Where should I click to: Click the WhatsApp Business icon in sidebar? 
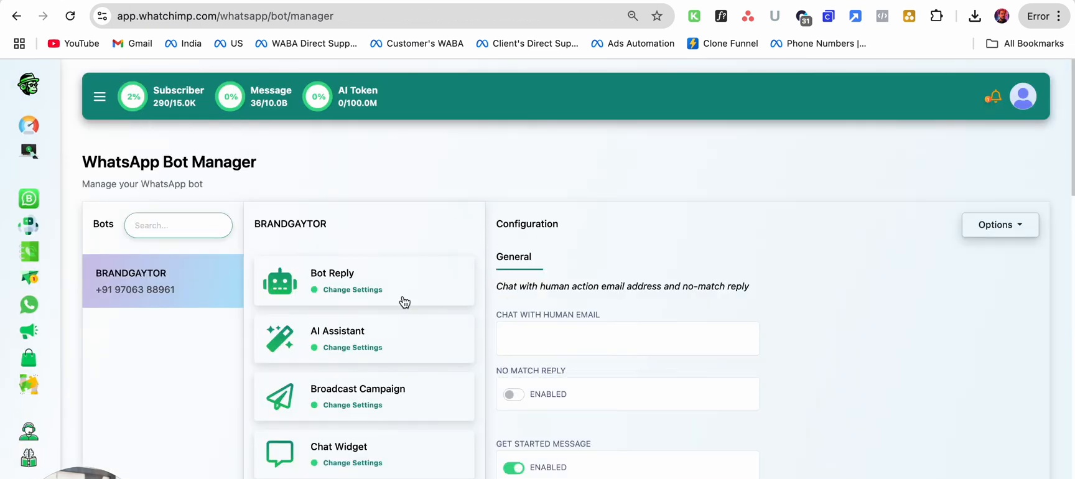pyautogui.click(x=29, y=198)
